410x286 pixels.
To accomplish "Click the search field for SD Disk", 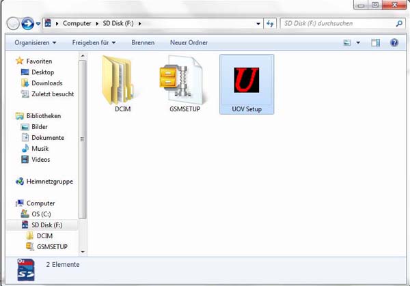I will coord(335,23).
